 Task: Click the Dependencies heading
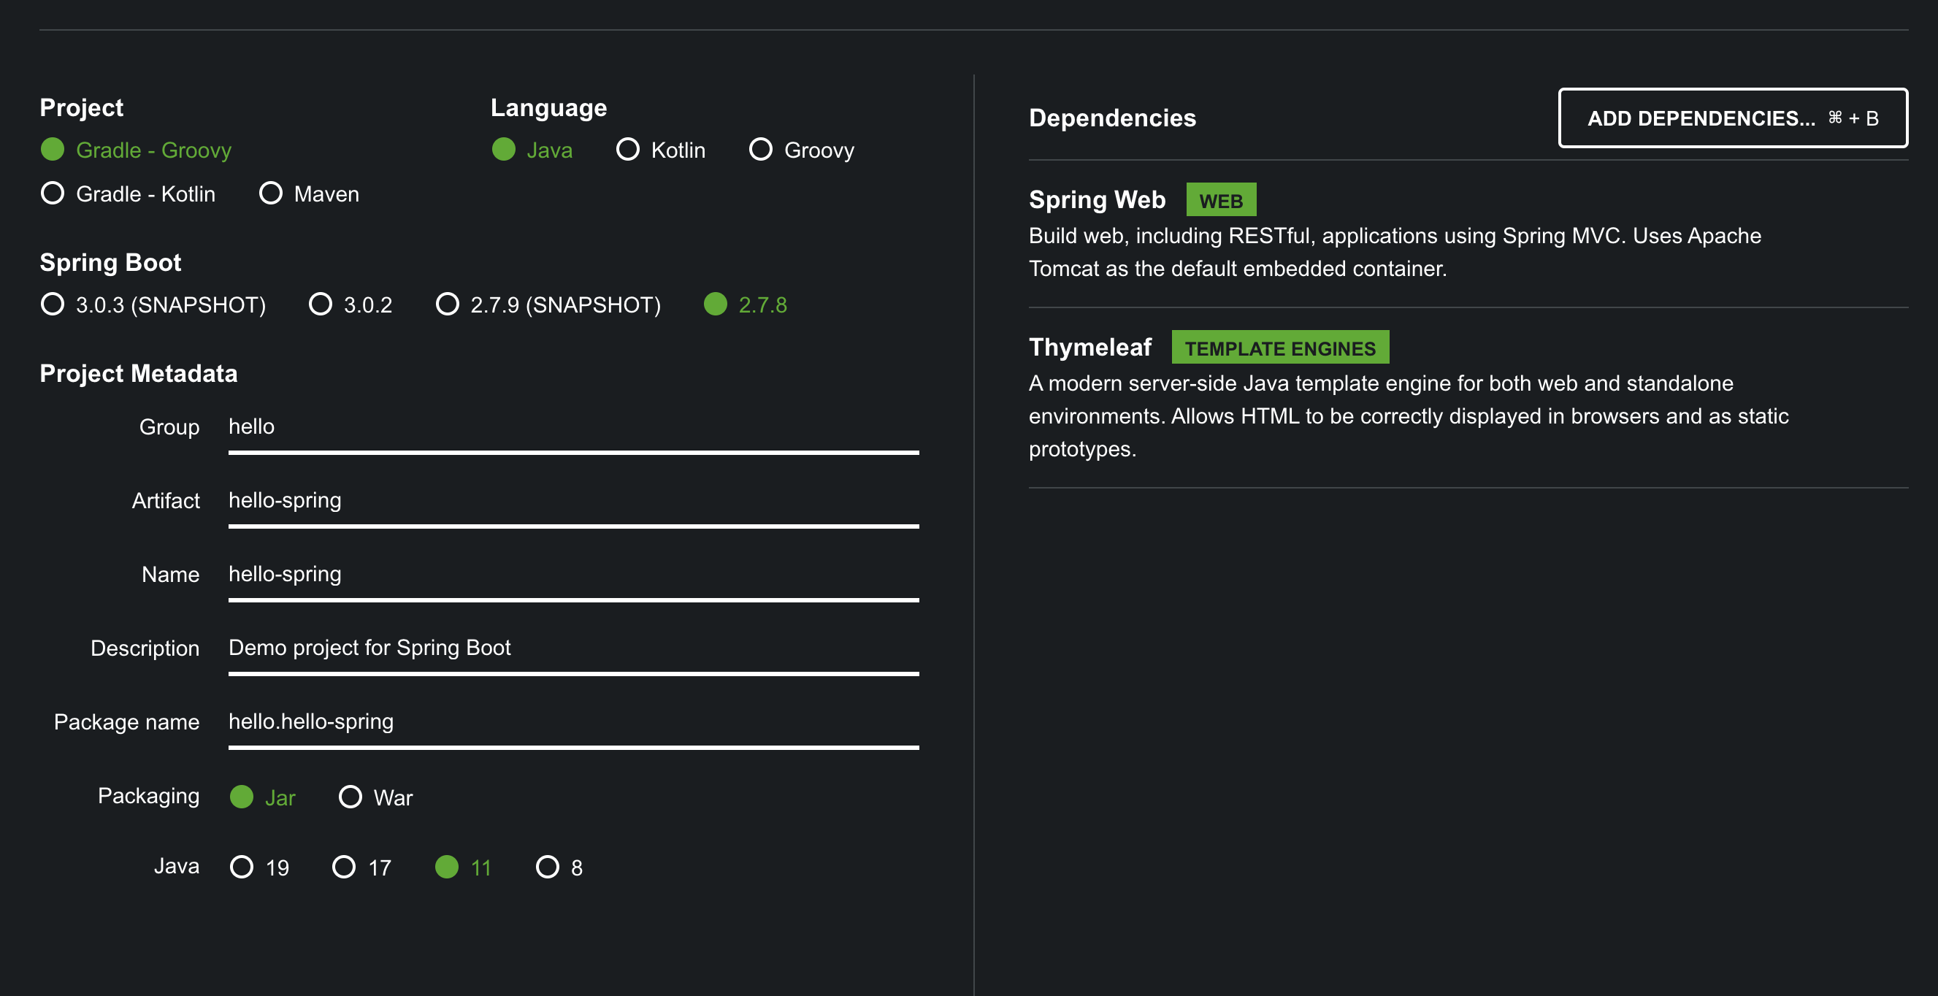coord(1112,118)
